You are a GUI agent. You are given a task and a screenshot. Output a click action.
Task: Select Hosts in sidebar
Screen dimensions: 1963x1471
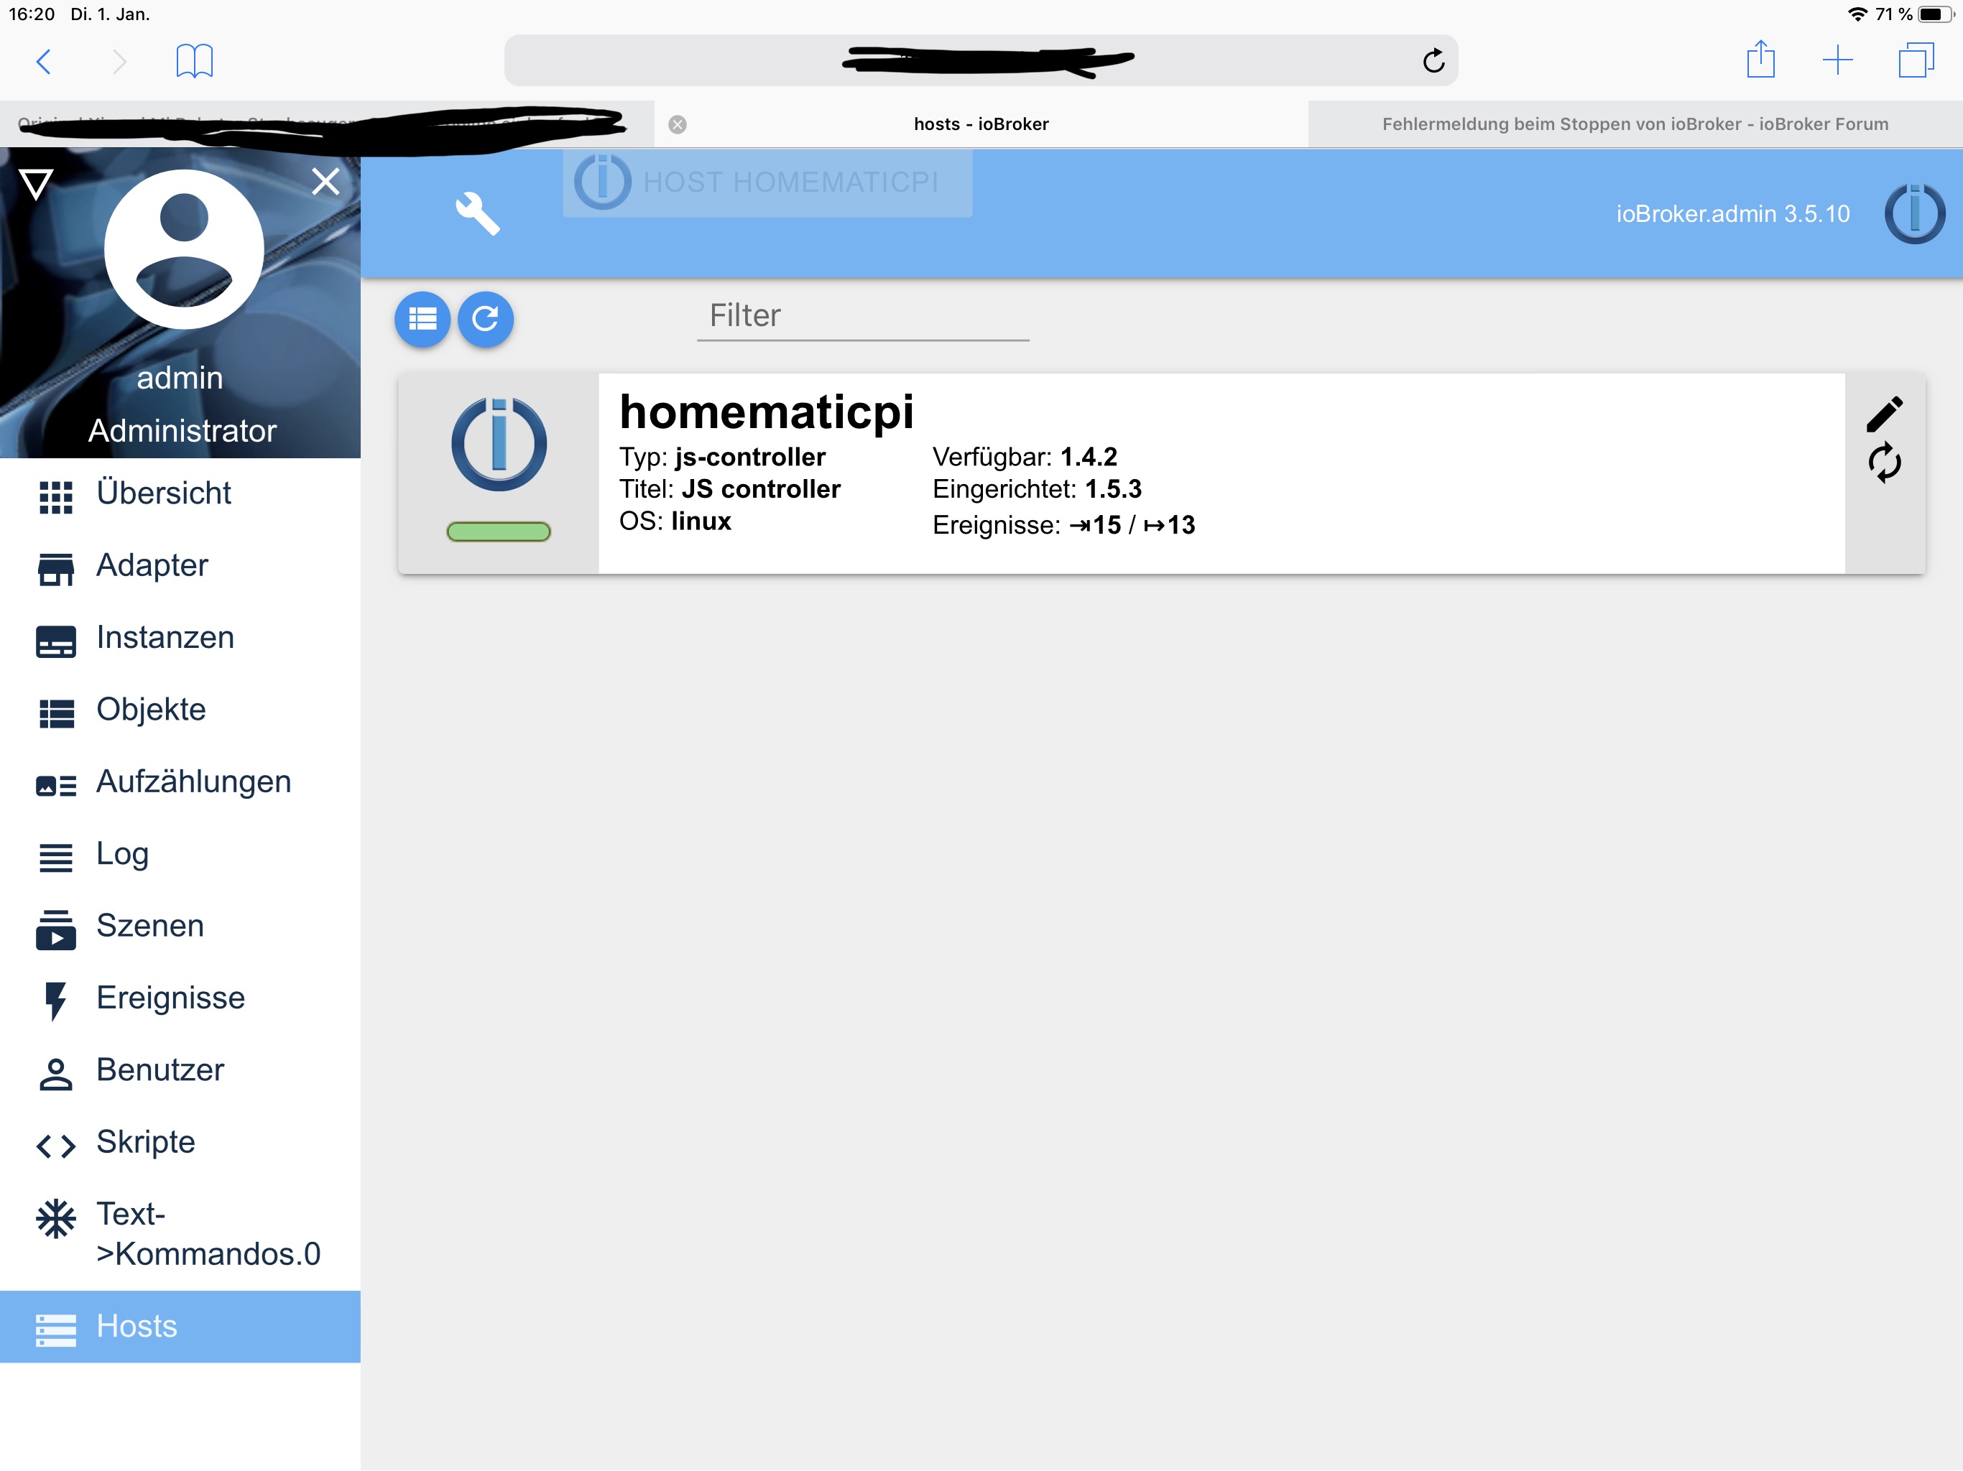click(x=180, y=1327)
